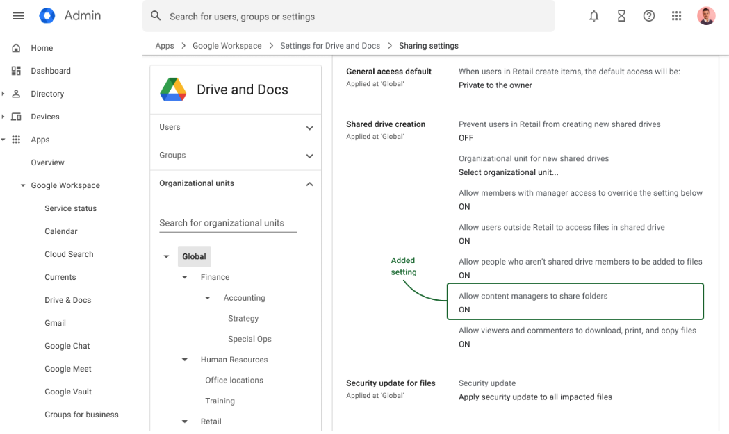This screenshot has width=729, height=434.
Task: Open notifications bell
Action: (x=593, y=16)
